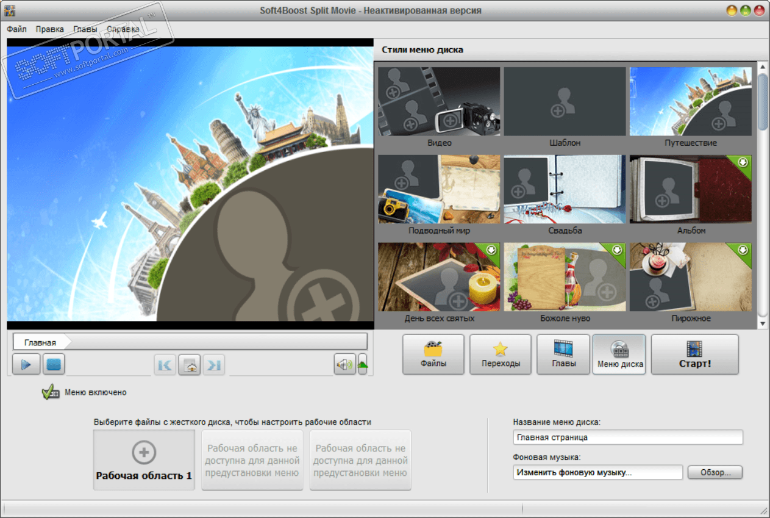Click the Фоновая музыка field

coord(598,472)
